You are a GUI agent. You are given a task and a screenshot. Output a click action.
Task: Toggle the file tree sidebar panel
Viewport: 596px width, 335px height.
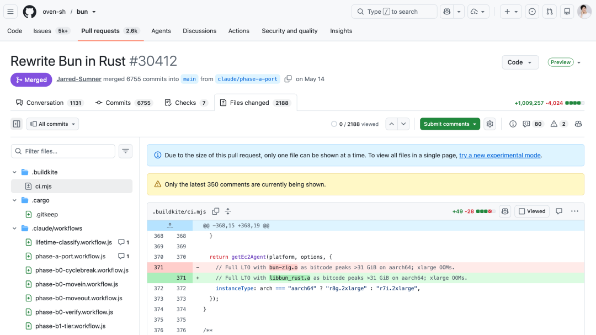17,124
